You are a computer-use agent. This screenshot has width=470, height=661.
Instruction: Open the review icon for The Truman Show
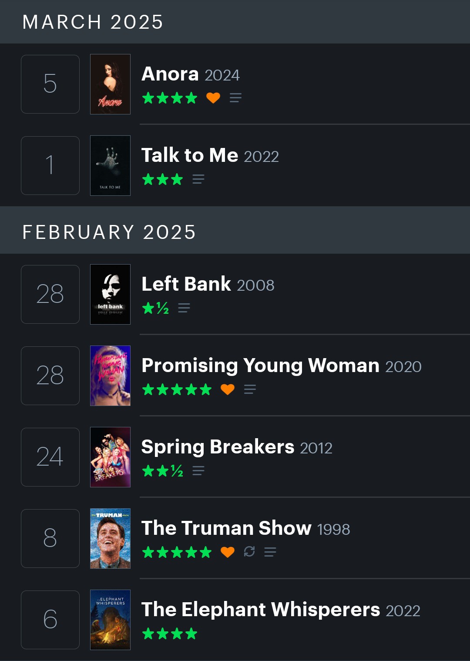click(x=270, y=552)
